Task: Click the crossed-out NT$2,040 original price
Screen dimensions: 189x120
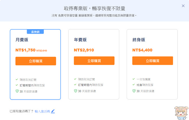Action: pyautogui.click(x=42, y=50)
